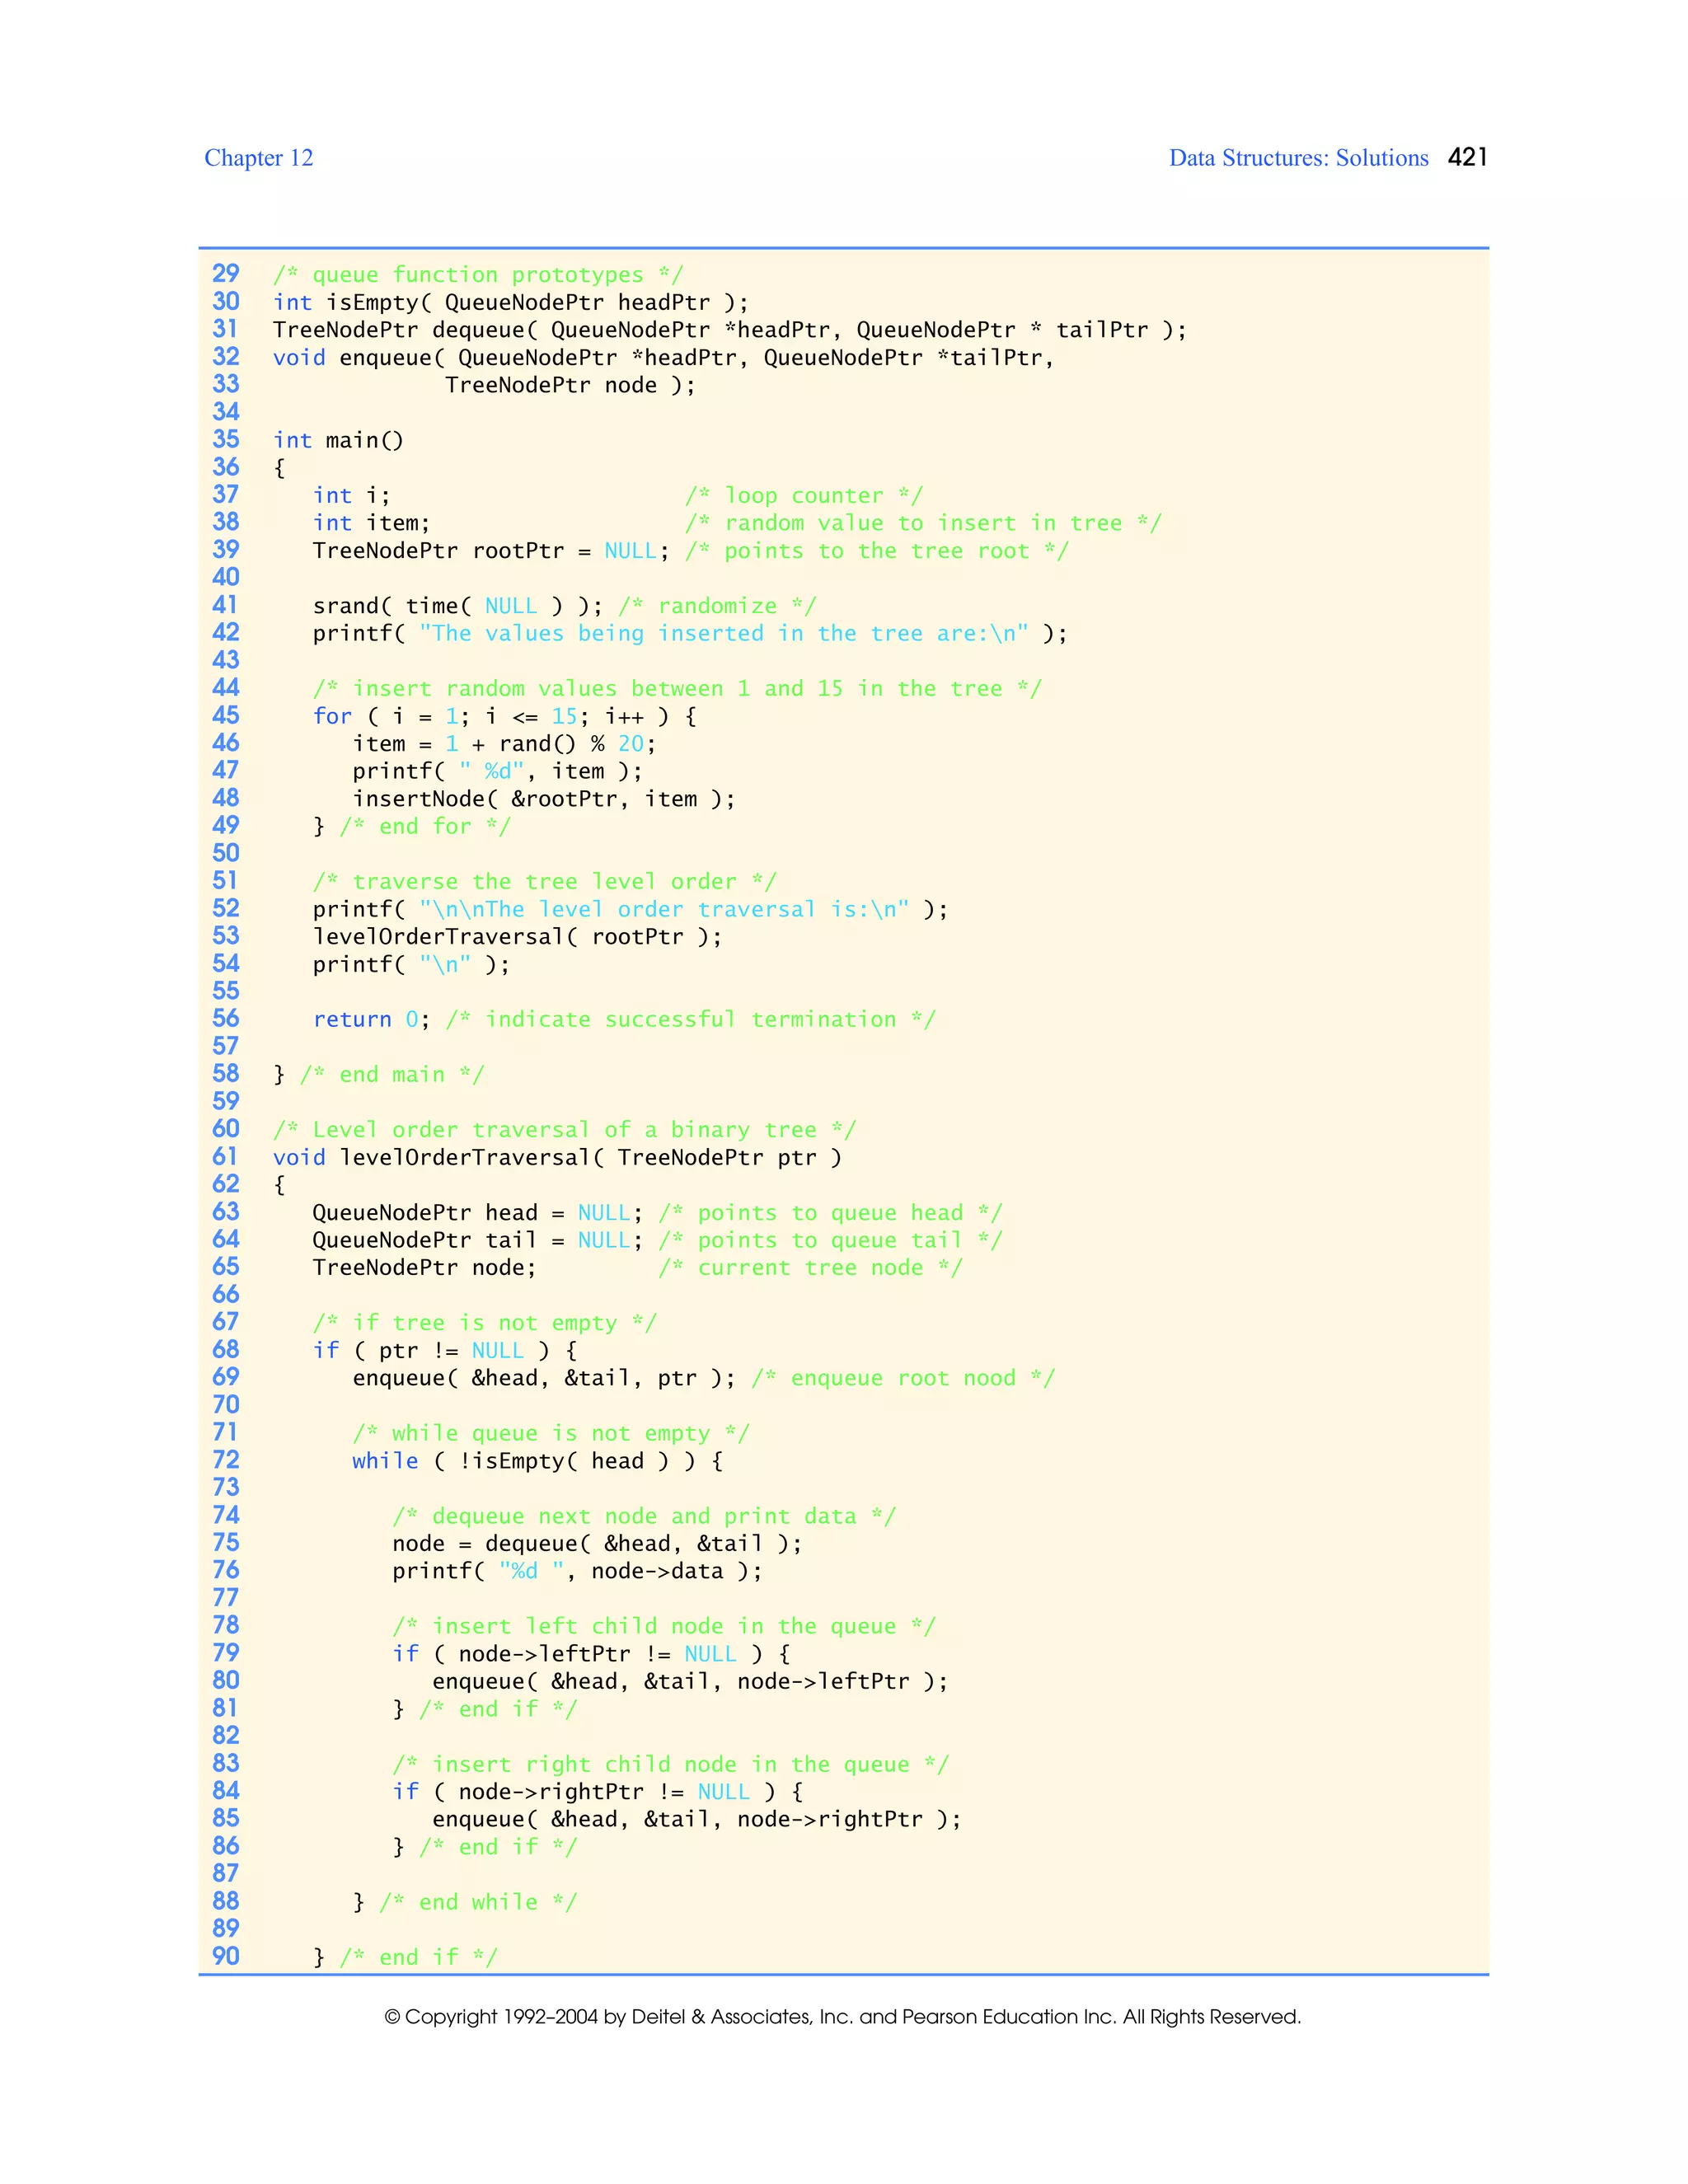Click '/* Level order traversal of a binary tree */'

point(564,1130)
